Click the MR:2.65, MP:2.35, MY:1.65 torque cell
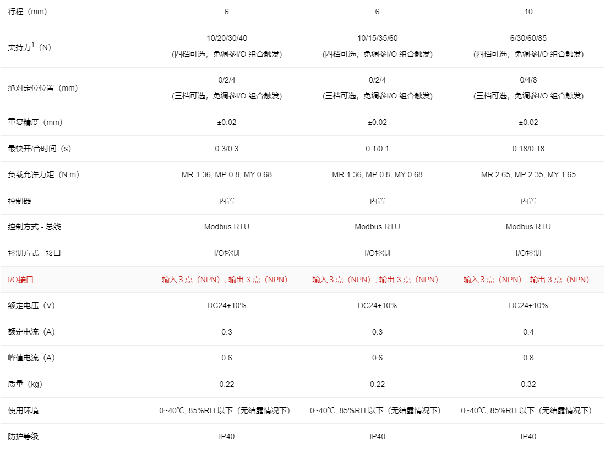This screenshot has height=449, width=616. pos(528,174)
